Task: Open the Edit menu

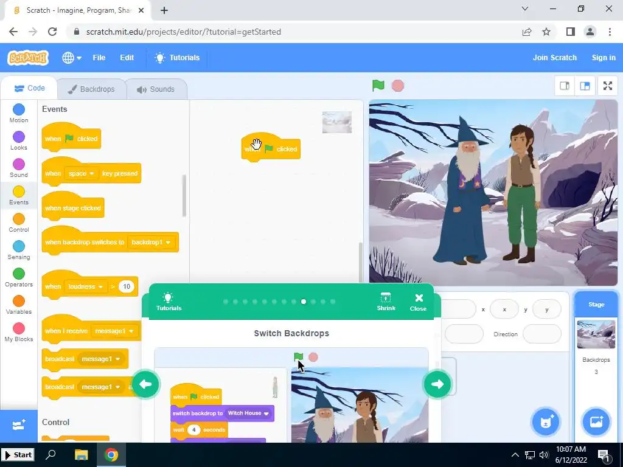Action: 127,58
